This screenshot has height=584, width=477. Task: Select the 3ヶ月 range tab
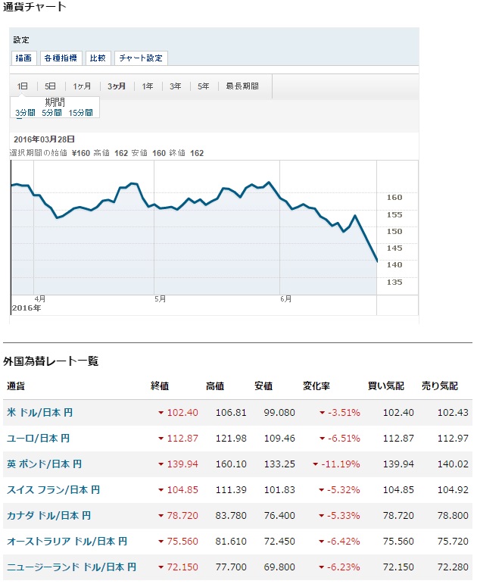[x=117, y=86]
